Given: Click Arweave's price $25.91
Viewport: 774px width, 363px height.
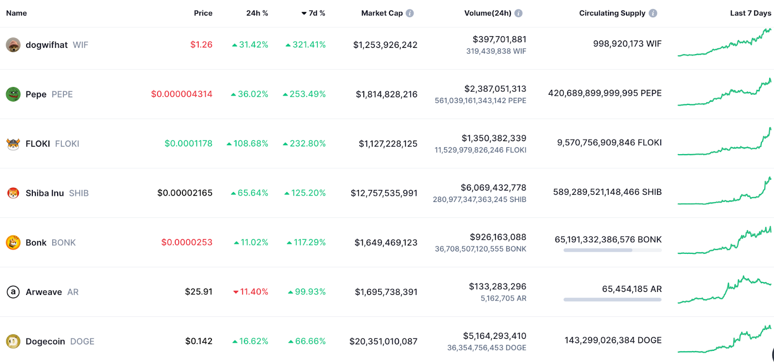Looking at the screenshot, I should point(199,291).
